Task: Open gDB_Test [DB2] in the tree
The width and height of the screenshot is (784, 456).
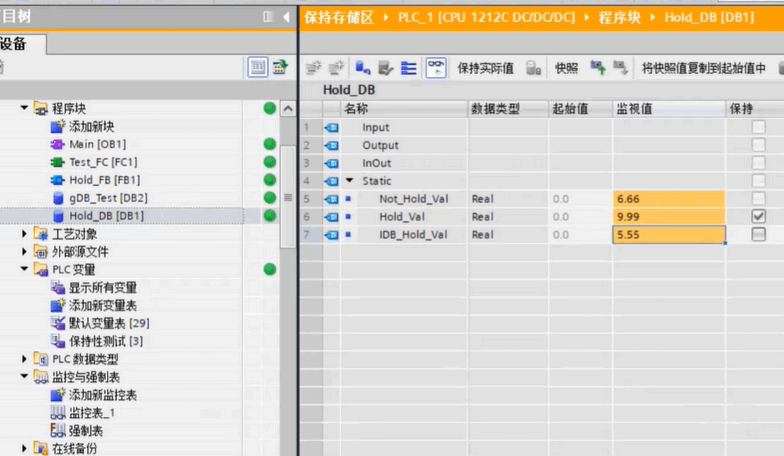Action: (x=107, y=198)
